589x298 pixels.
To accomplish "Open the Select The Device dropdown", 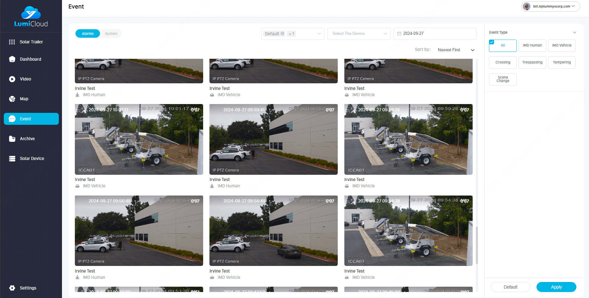I will pyautogui.click(x=359, y=34).
